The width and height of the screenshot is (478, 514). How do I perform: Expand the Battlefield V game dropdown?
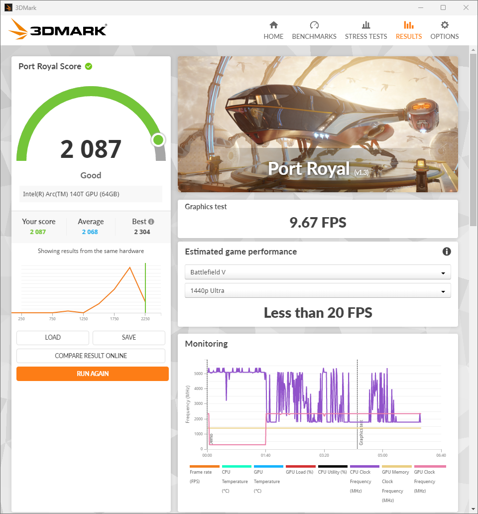coord(317,272)
